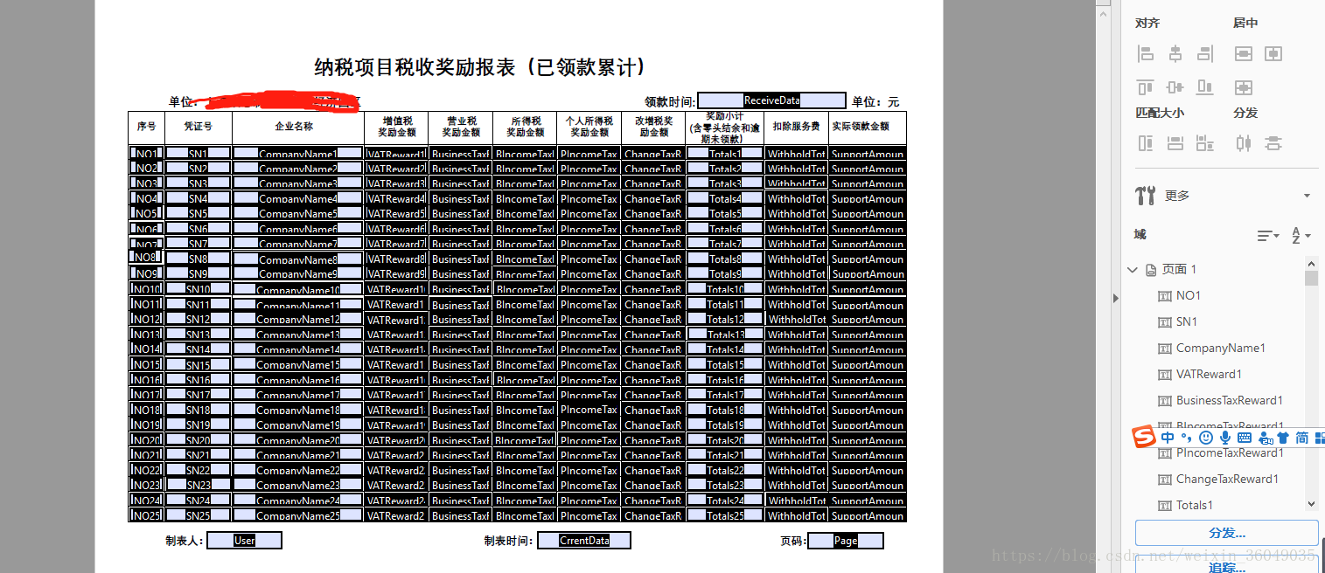Viewport: 1325px width, 573px height.
Task: Select CompanyName1 in the fields list
Action: pyautogui.click(x=1221, y=348)
